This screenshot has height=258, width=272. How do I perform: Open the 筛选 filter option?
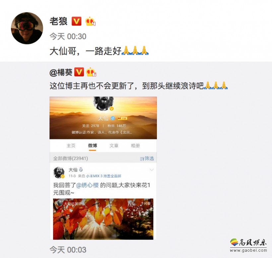coord(147,158)
